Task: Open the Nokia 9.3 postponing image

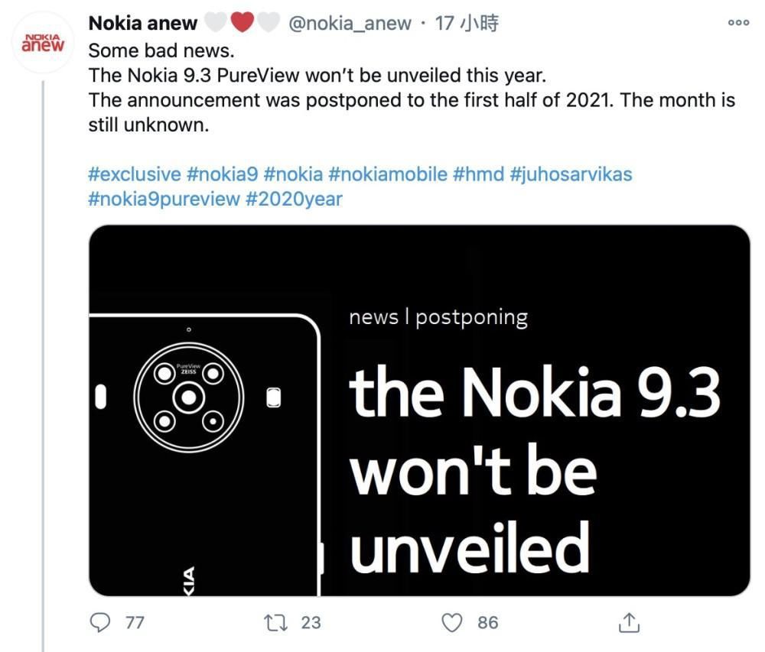Action: pos(419,410)
